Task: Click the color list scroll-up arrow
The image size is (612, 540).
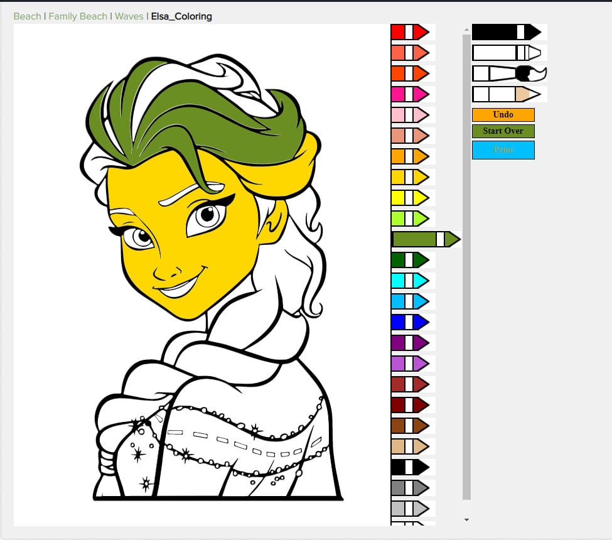Action: [x=466, y=30]
